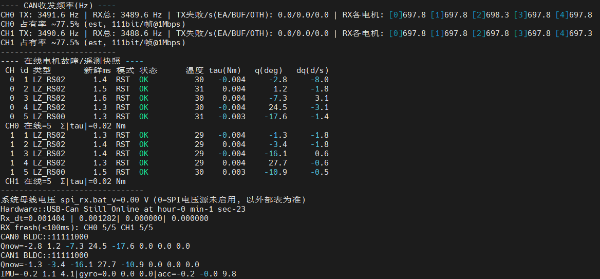Image resolution: width=600 pixels, height=279 pixels.
Task: Click the '系统母线电压 spi_rx.bat_v=0.00 V' line
Action: coord(153,200)
